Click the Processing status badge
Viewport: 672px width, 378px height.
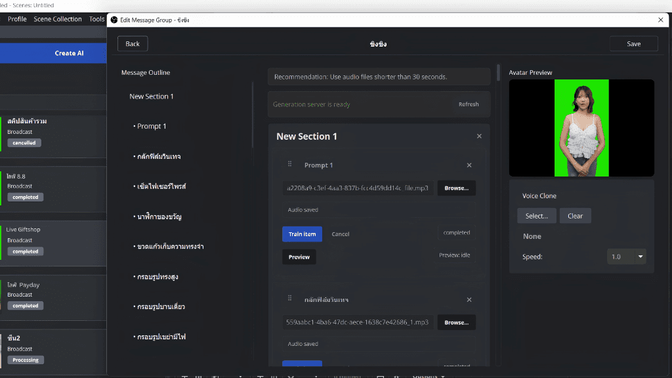pos(26,360)
